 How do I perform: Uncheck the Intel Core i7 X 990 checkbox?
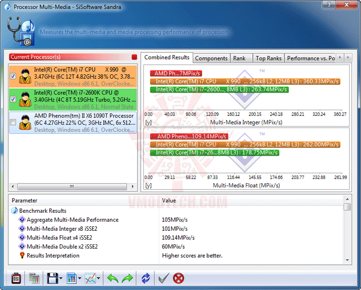pyautogui.click(x=13, y=76)
